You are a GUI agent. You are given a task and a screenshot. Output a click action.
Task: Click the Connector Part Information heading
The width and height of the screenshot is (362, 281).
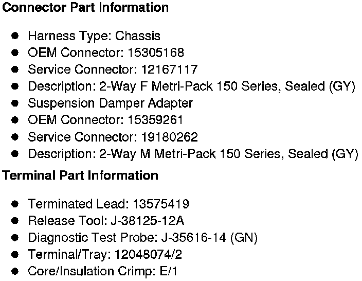pyautogui.click(x=85, y=8)
